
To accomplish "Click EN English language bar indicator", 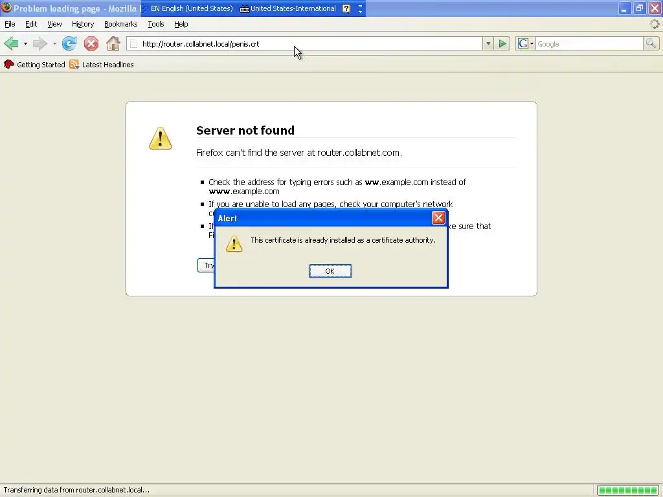I will click(192, 8).
